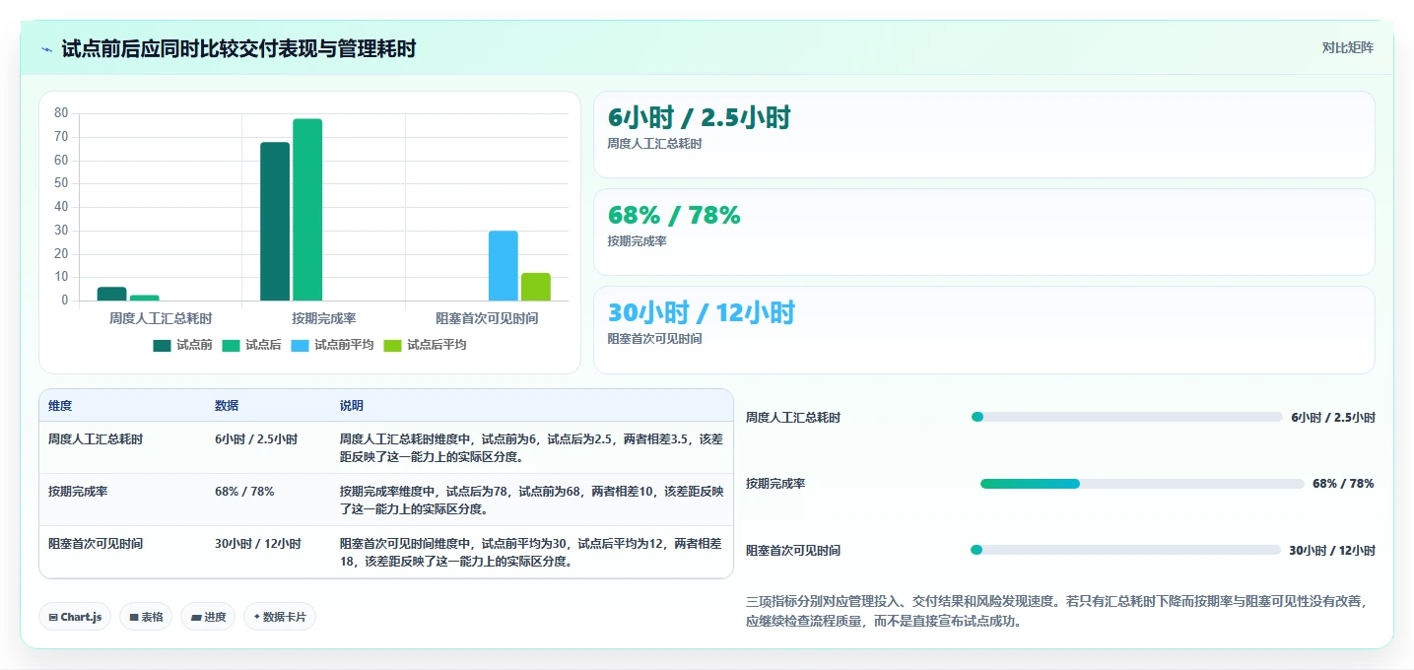1414x670 pixels.
Task: Click the Chart.js tag
Action: tap(75, 617)
